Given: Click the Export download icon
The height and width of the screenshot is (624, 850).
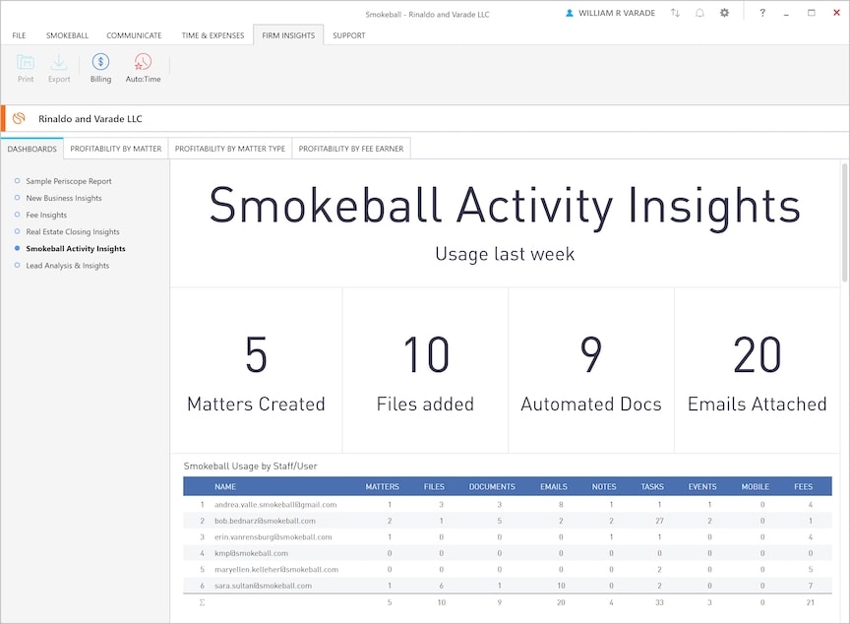Looking at the screenshot, I should pos(59,62).
